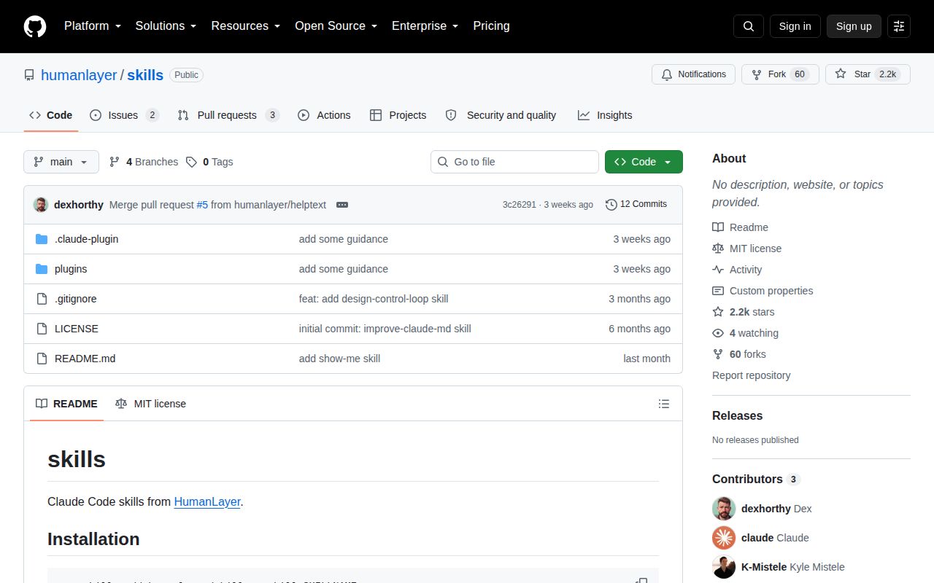This screenshot has width=934, height=583.
Task: Select the README tab in file viewer
Action: (66, 404)
